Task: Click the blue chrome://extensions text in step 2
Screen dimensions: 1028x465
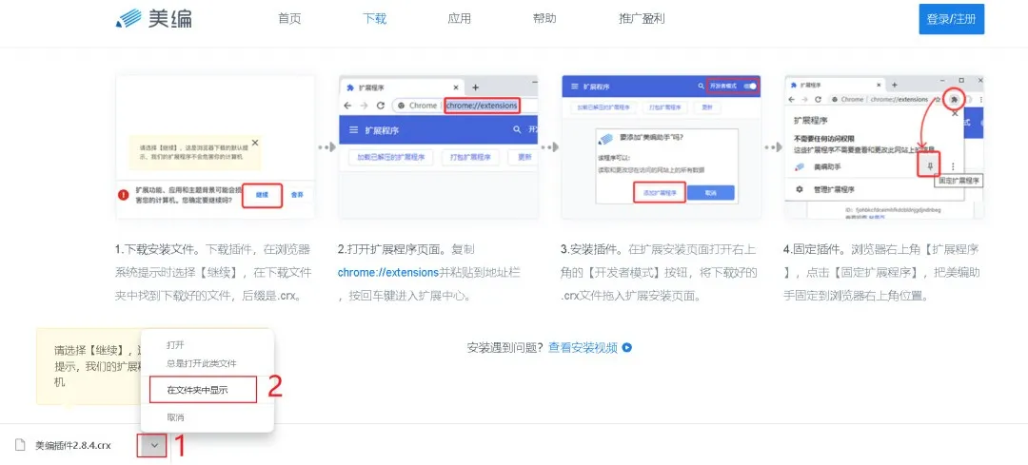Action: [x=388, y=272]
